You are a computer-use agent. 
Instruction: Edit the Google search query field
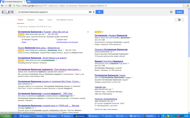coord(53,12)
